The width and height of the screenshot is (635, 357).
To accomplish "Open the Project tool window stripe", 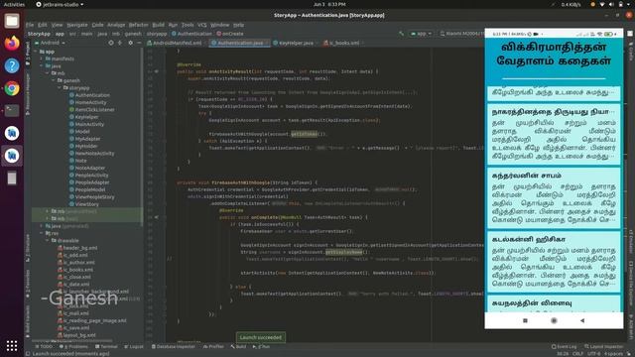I will click(x=28, y=54).
